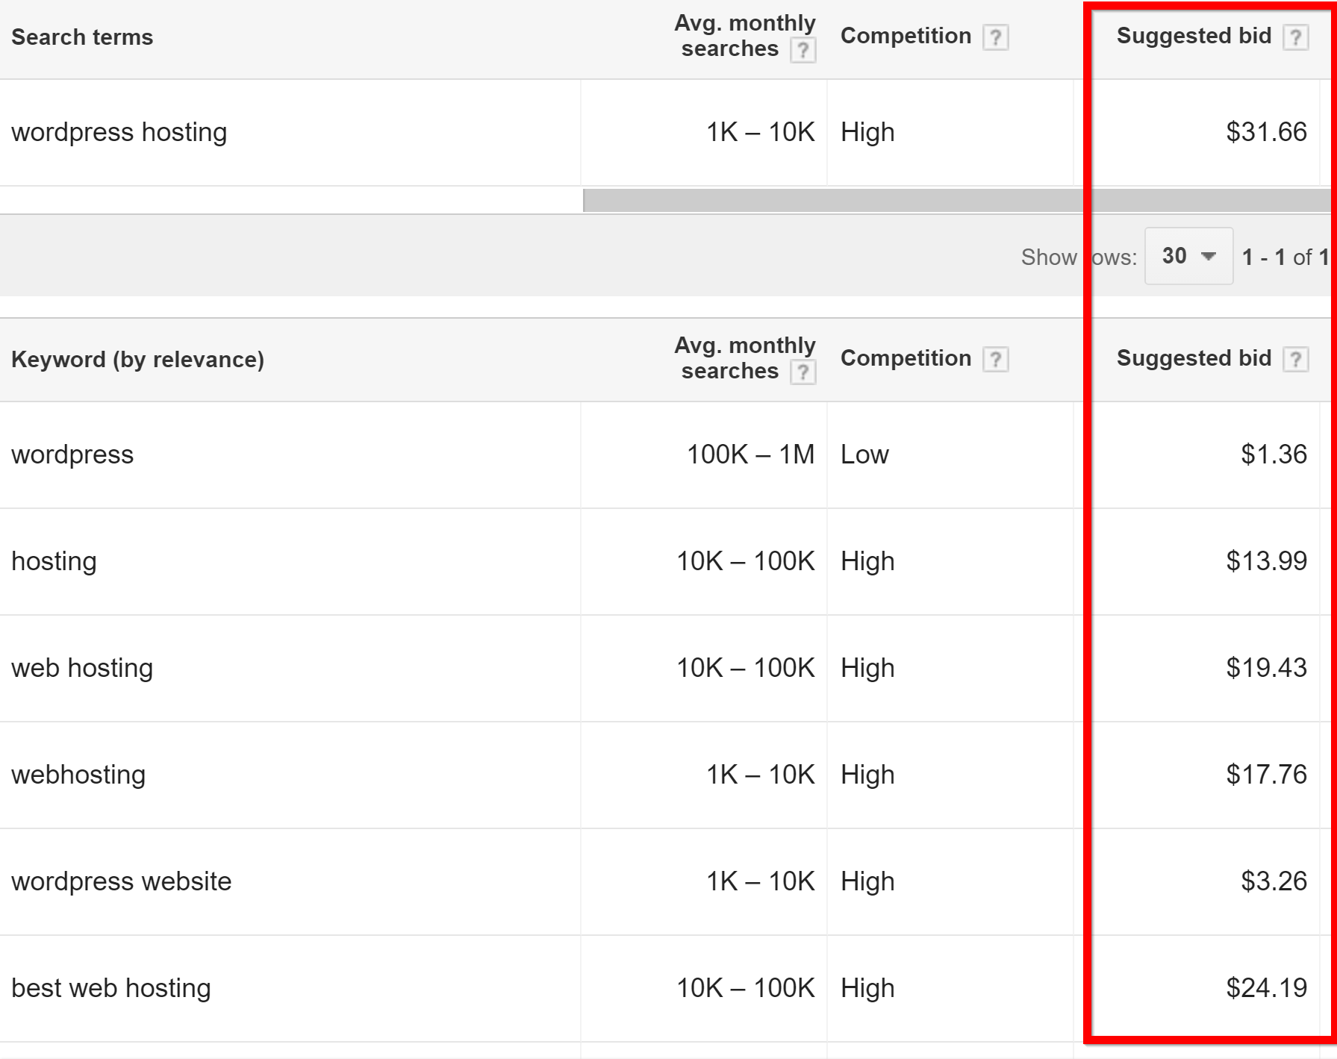Select the wordpress website keyword

[x=122, y=881]
